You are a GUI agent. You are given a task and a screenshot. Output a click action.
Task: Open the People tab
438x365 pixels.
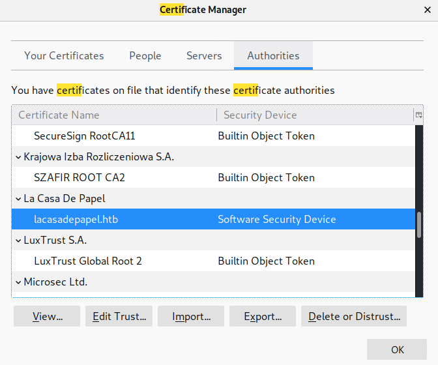(145, 56)
